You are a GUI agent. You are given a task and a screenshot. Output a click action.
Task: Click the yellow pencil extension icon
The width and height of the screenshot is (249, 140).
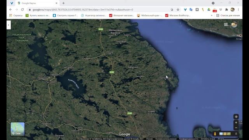pos(203,10)
